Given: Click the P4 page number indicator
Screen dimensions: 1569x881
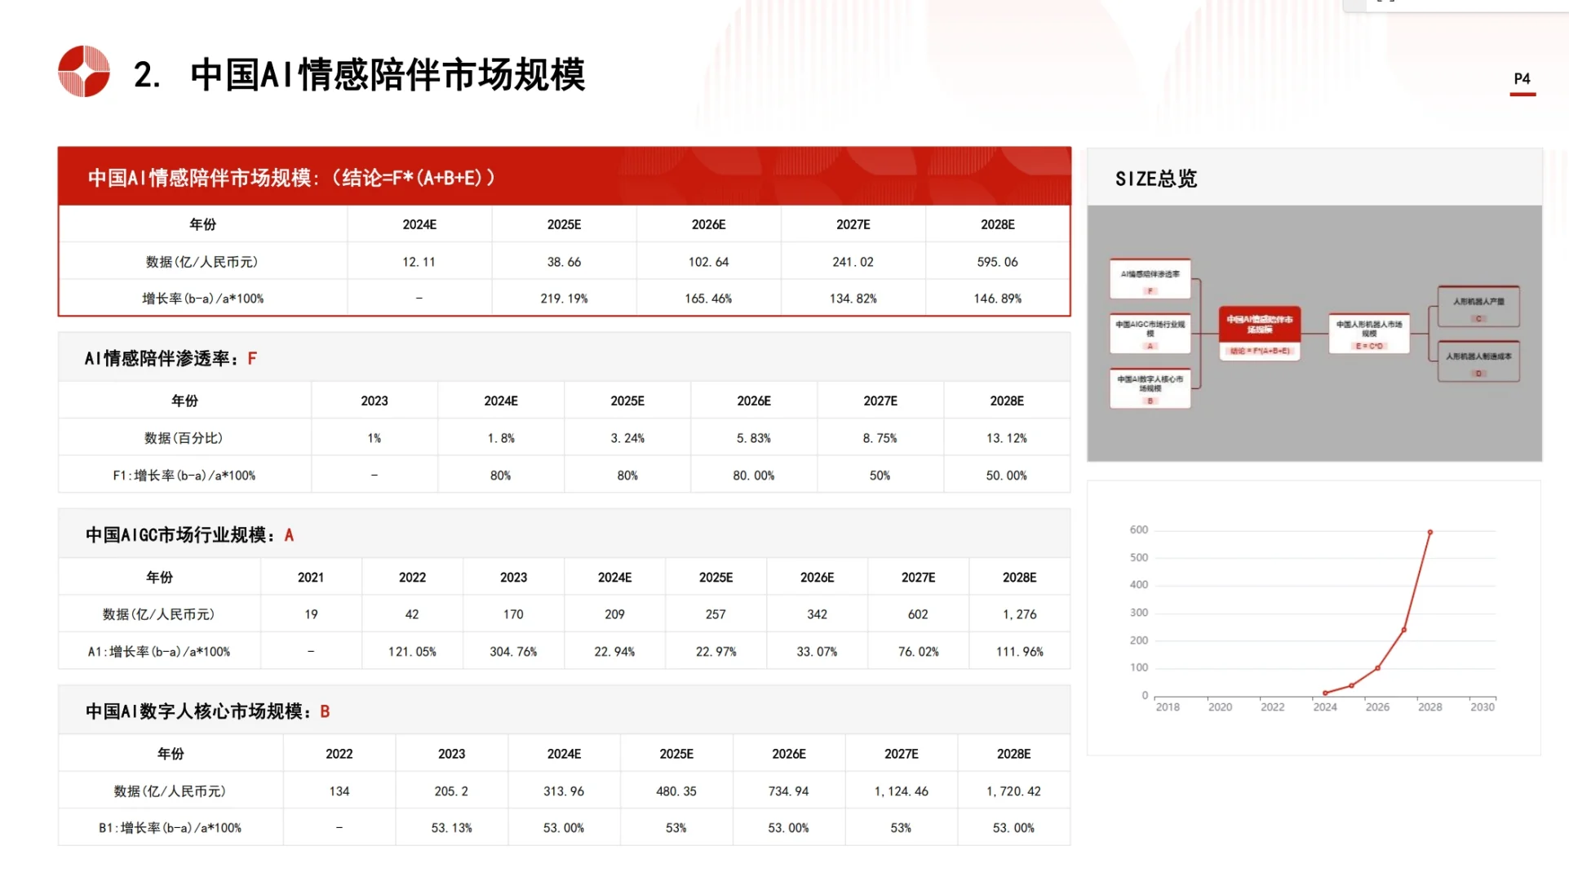Looking at the screenshot, I should pos(1522,80).
